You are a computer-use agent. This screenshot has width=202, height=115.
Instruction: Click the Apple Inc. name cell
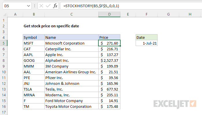pos(72,55)
